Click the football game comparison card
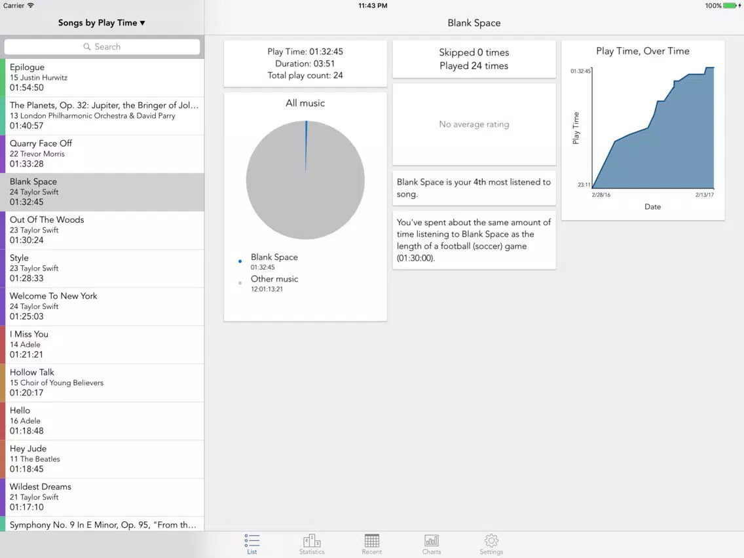Image resolution: width=744 pixels, height=558 pixels. (x=474, y=240)
